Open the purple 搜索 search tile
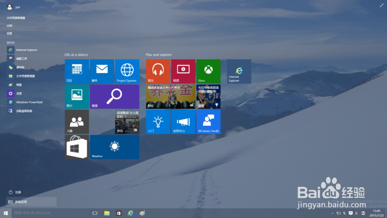The height and width of the screenshot is (218, 387). (115, 96)
